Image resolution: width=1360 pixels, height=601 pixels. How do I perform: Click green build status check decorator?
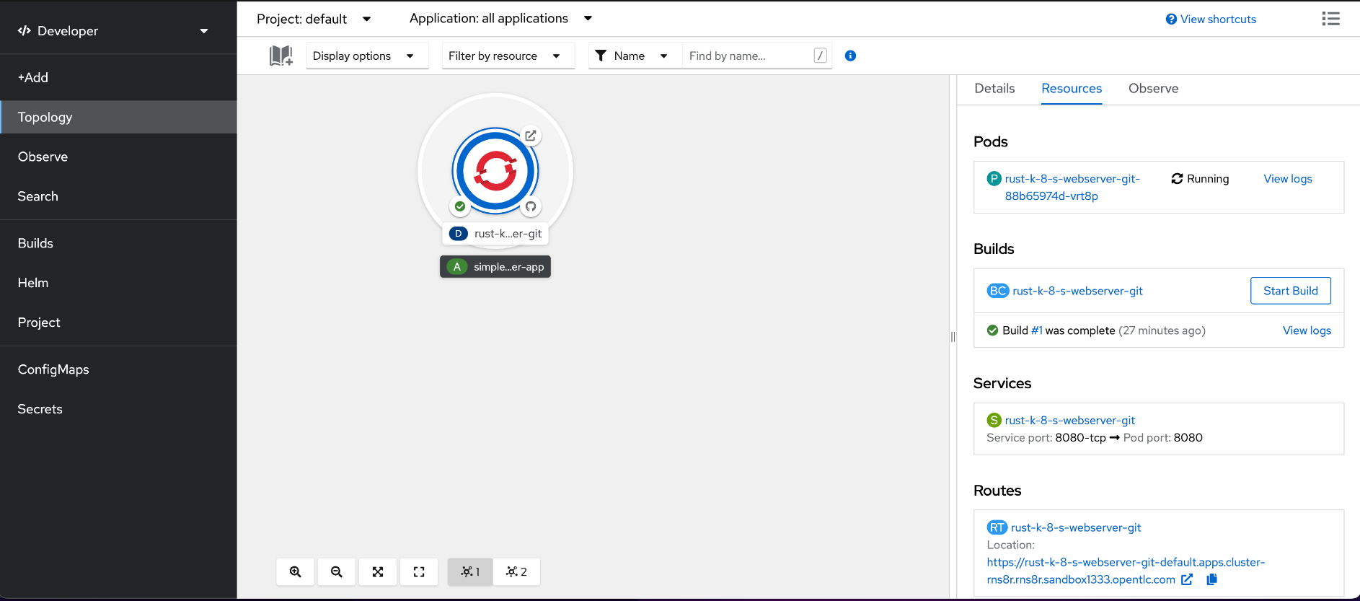coord(460,206)
